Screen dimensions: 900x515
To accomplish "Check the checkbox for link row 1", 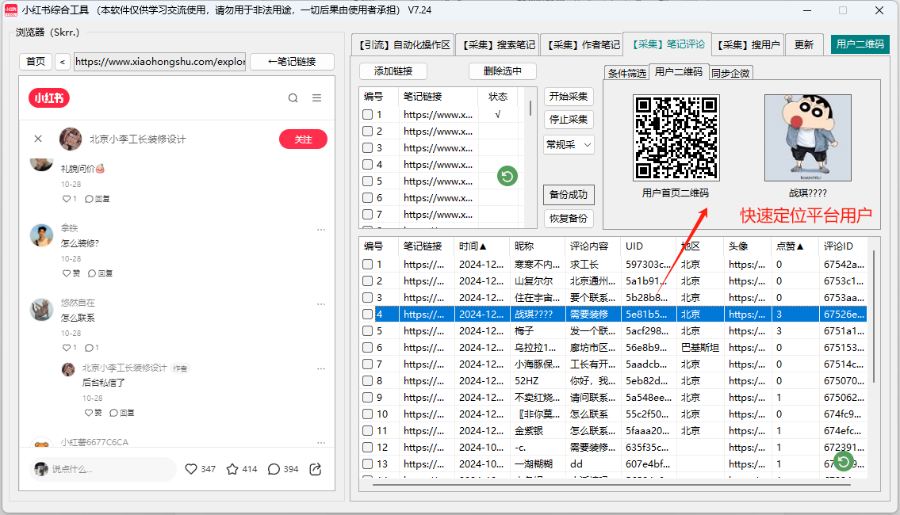I will pos(367,114).
